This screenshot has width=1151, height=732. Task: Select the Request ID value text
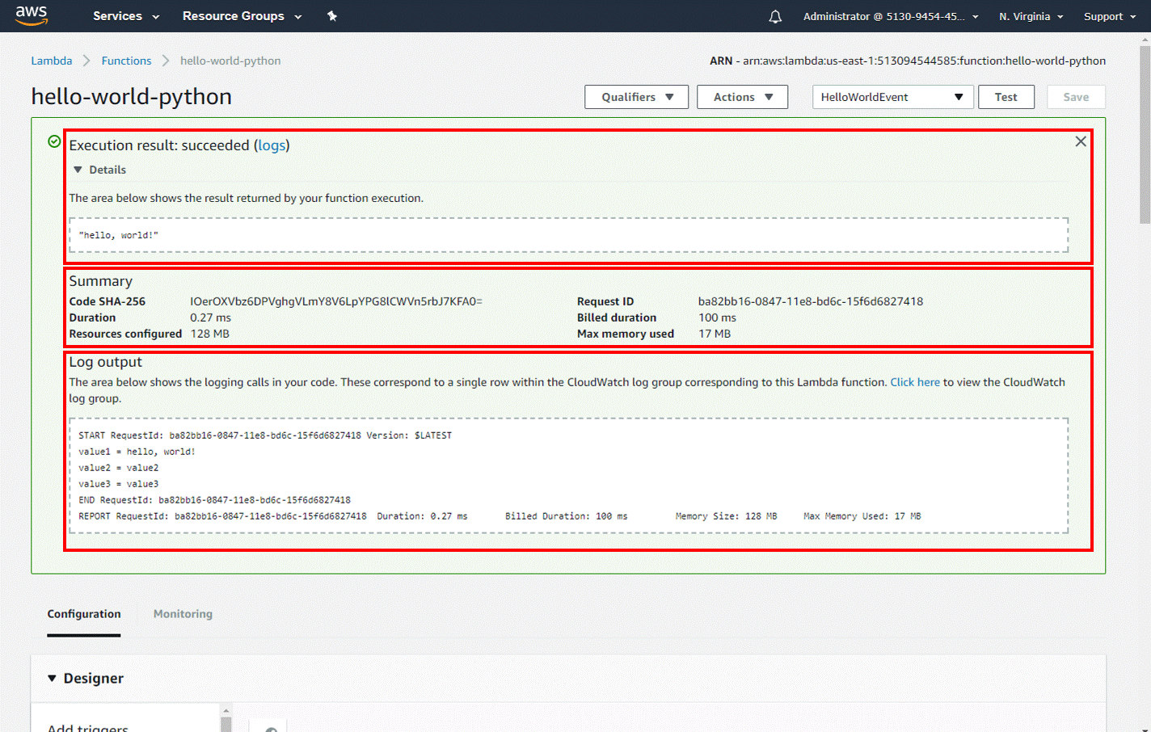pyautogui.click(x=811, y=301)
